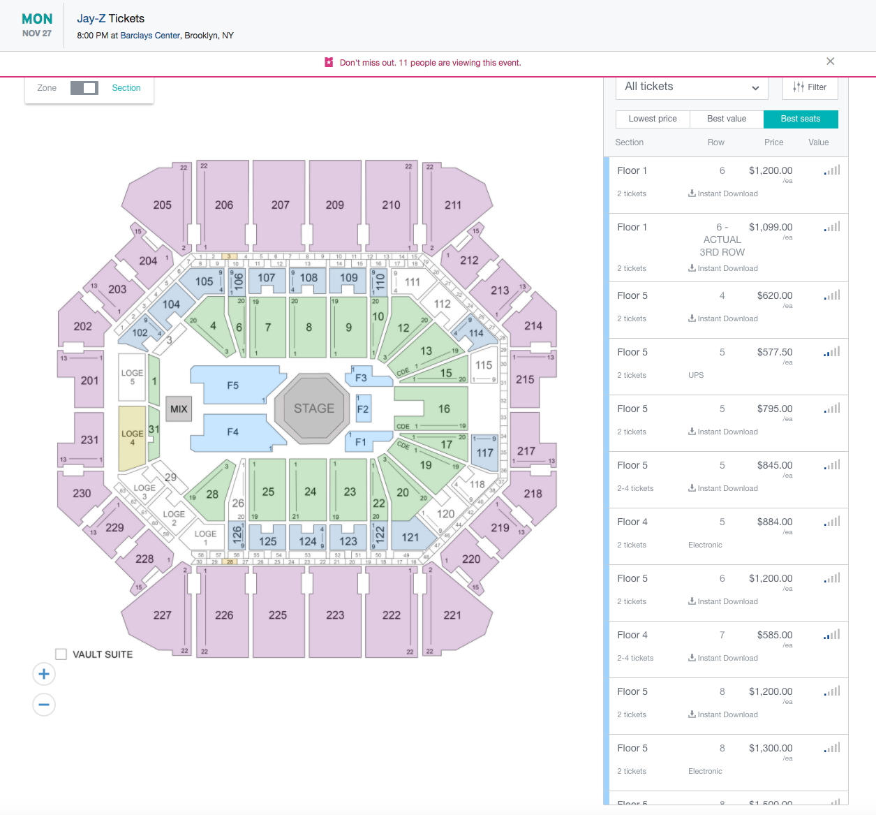This screenshot has width=876, height=815.
Task: Select the Floor 4 $884.00 listing
Action: coord(726,536)
